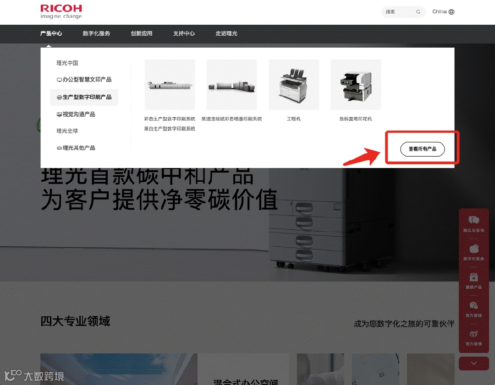This screenshot has height=385, width=495.
Task: Click the search magnifier icon
Action: tap(418, 12)
